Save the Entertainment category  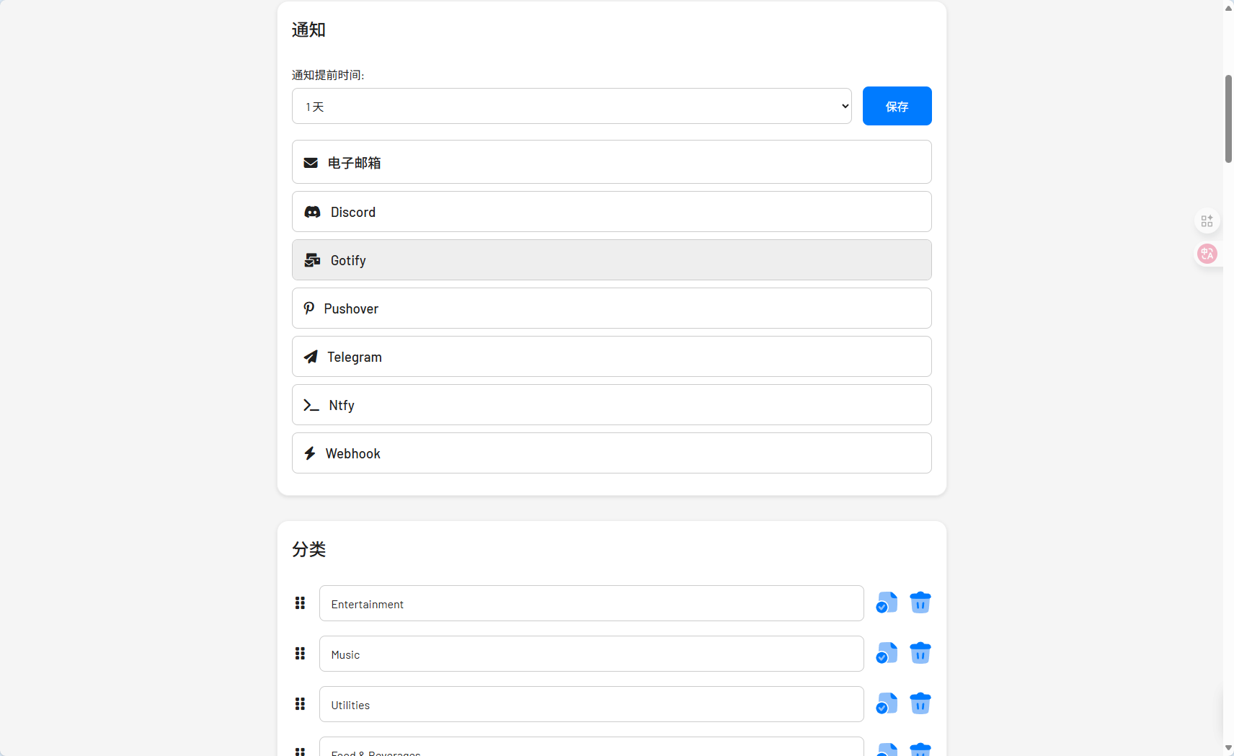click(x=887, y=602)
